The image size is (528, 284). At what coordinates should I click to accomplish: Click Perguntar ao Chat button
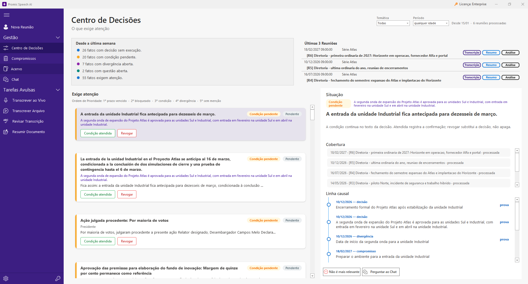tap(381, 272)
